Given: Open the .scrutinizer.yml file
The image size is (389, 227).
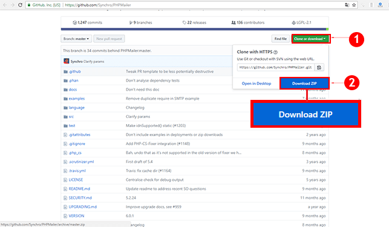Looking at the screenshot, I should point(82,162).
